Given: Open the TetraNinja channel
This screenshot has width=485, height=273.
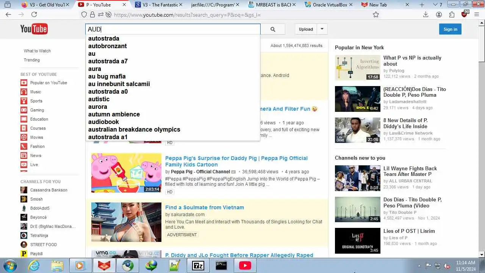Looking at the screenshot, I should tap(39, 235).
